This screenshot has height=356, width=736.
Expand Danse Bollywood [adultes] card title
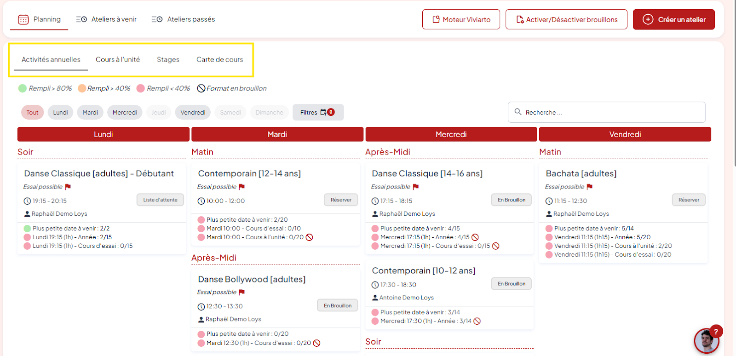point(252,279)
